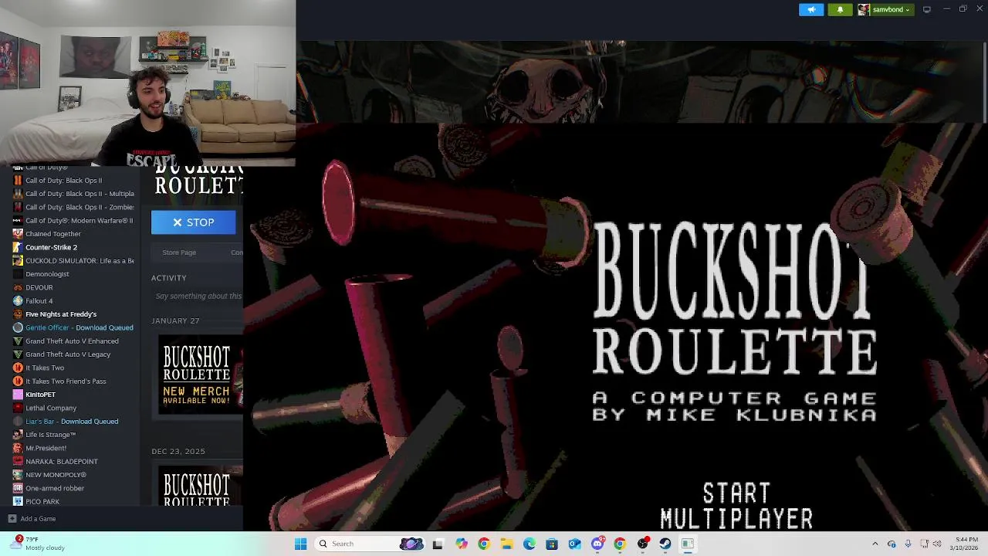988x556 pixels.
Task: Open Task View on the taskbar
Action: point(438,544)
